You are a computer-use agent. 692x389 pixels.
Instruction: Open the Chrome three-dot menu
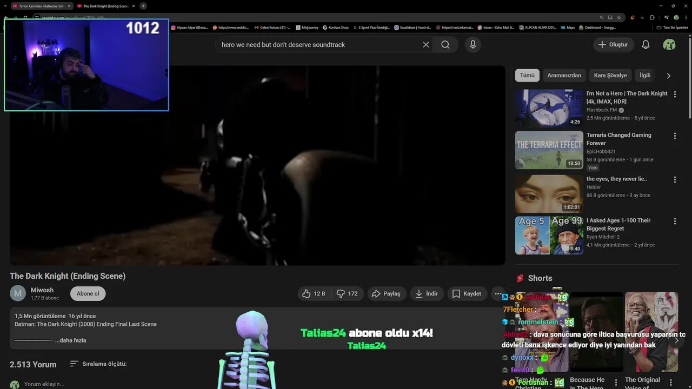pyautogui.click(x=686, y=17)
